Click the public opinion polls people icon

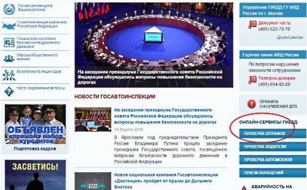[x=9, y=58]
